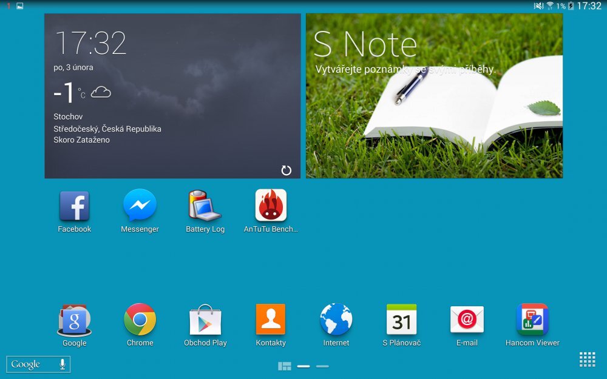Switch to the second home screen page
Image resolution: width=607 pixels, height=379 pixels.
pyautogui.click(x=322, y=366)
